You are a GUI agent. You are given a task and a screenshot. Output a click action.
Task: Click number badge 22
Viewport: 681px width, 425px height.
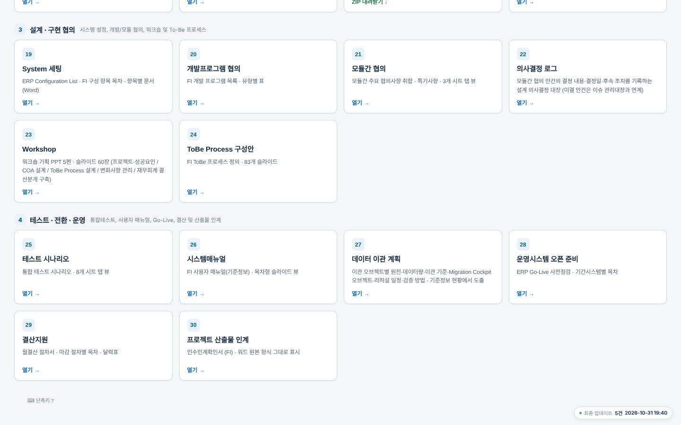(x=523, y=54)
